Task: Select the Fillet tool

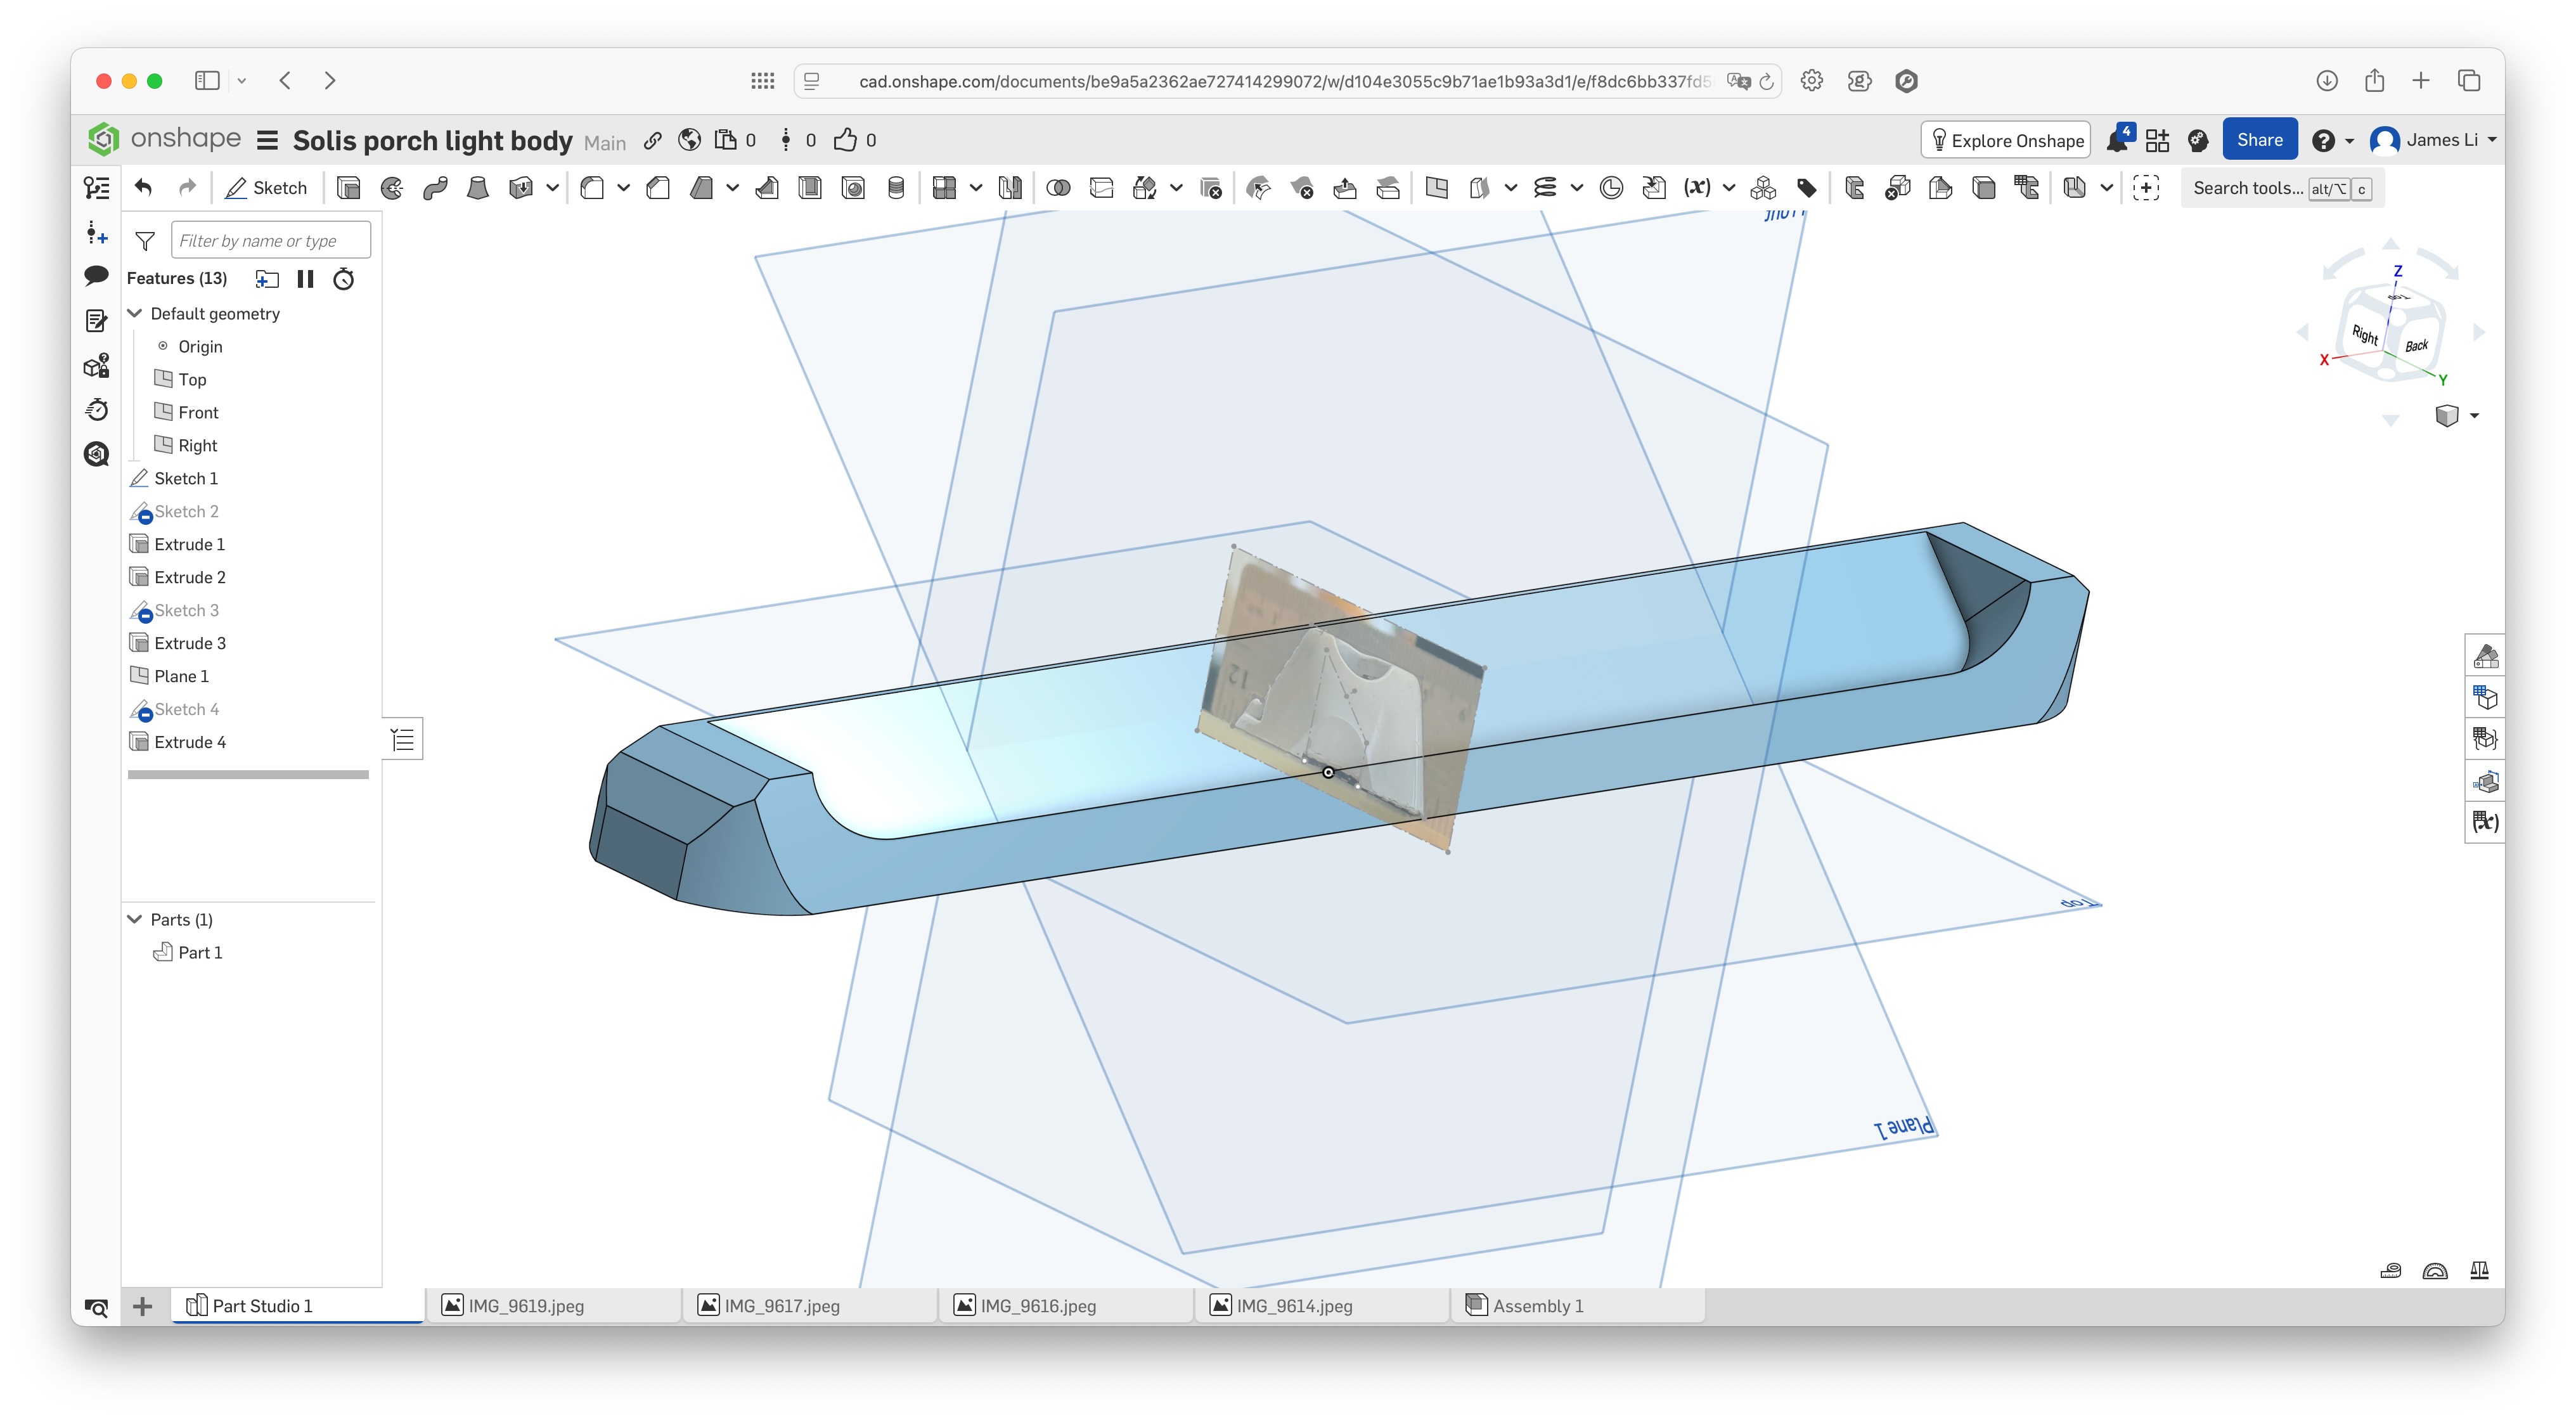Action: point(592,188)
